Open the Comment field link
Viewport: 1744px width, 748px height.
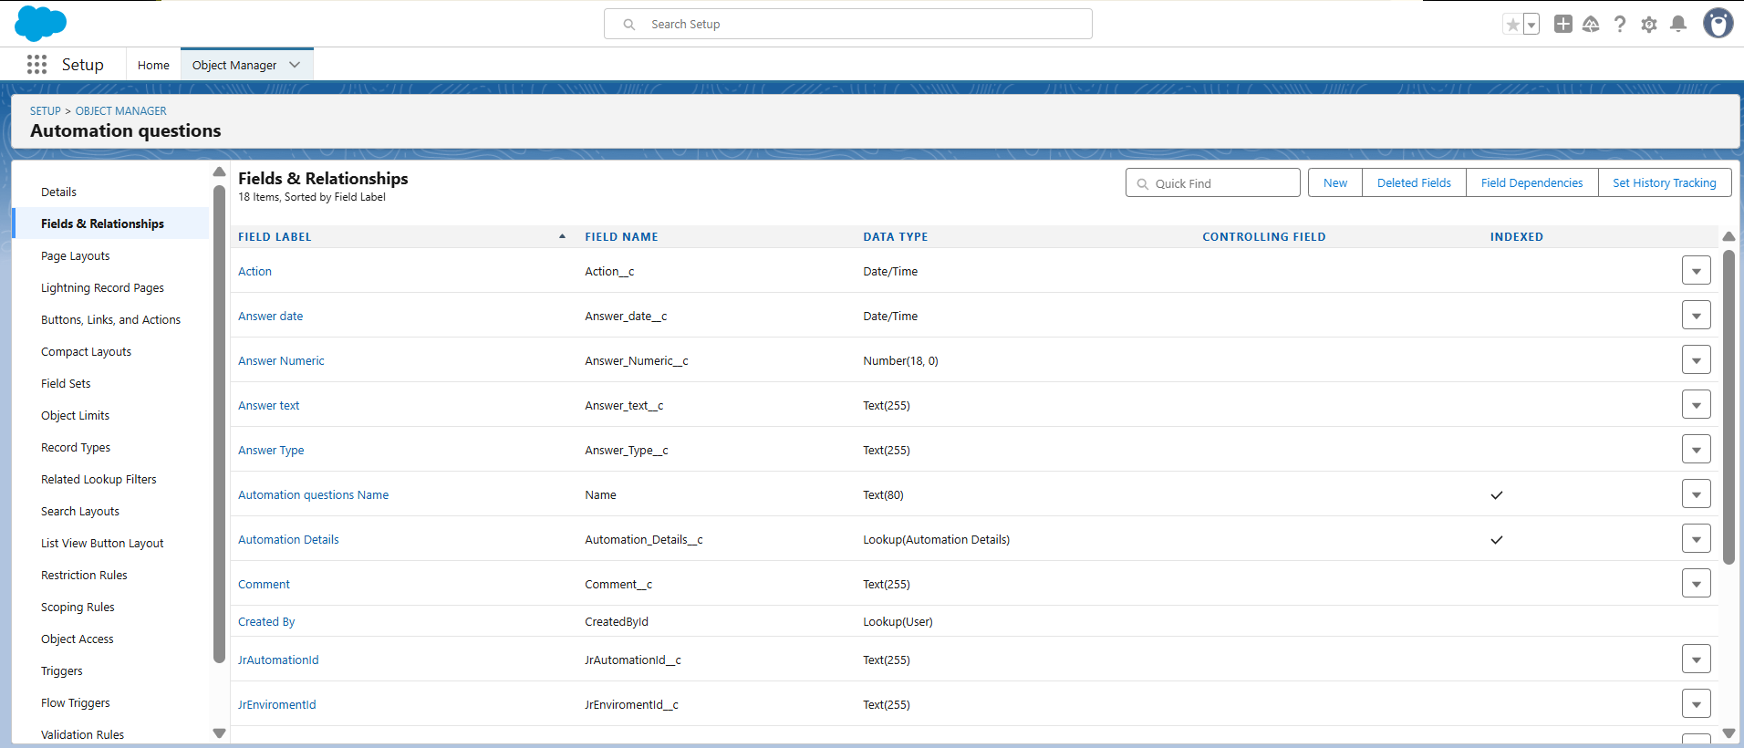pyautogui.click(x=264, y=585)
